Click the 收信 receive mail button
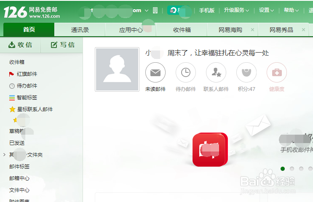The image size is (313, 202). pos(20,45)
